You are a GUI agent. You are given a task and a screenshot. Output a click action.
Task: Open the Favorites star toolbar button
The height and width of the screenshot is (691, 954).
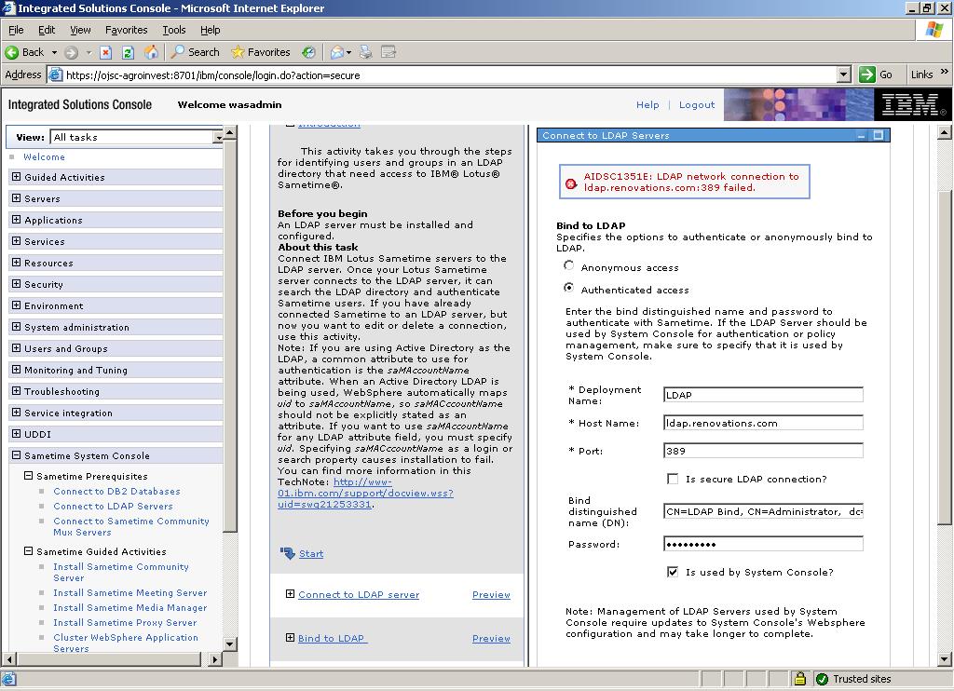(261, 52)
